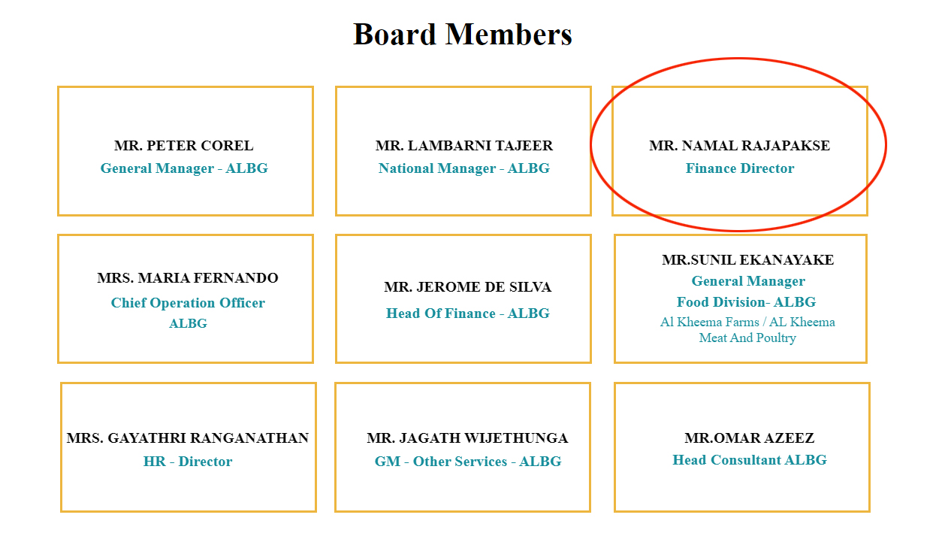This screenshot has height=536, width=948.
Task: Click the Food Division- ALBG text
Action: 746,302
